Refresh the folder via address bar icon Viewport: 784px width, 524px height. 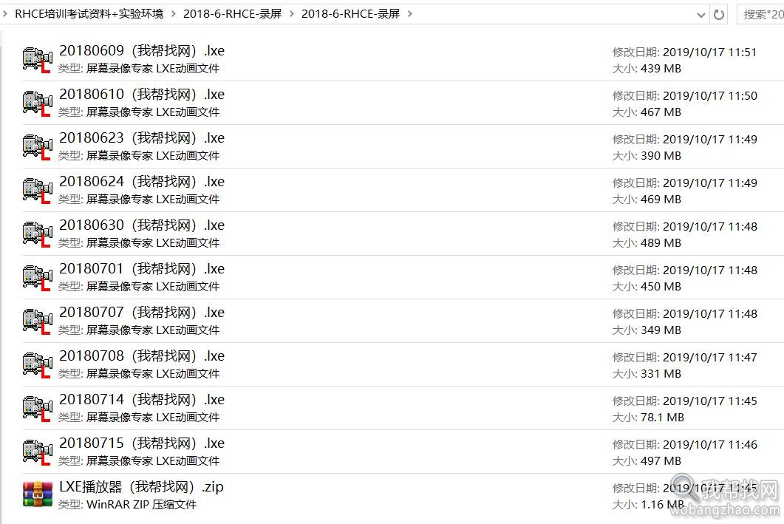pos(719,15)
